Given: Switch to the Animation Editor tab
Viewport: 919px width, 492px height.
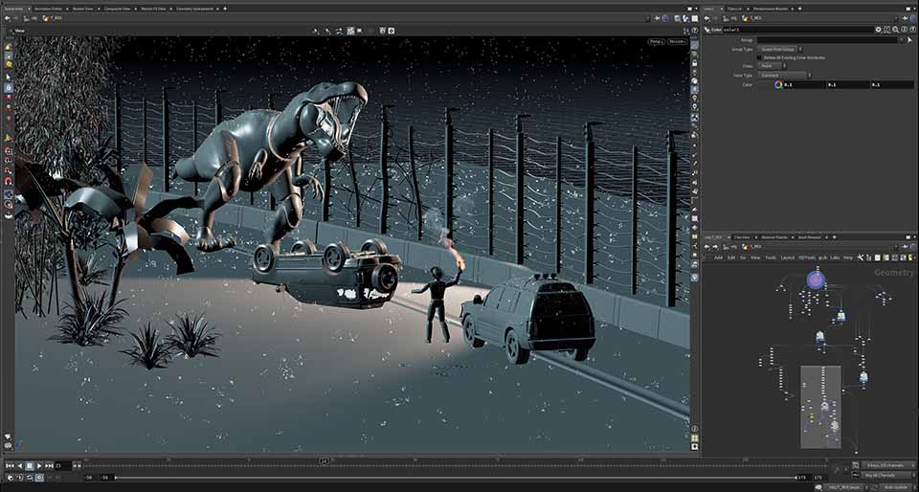Looking at the screenshot, I should pyautogui.click(x=46, y=9).
